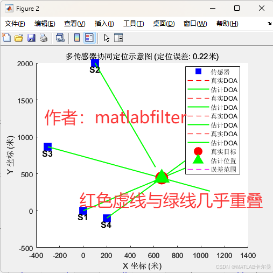273x273 pixels.
Task: Click the New Figure icon in toolbar
Action: pos(6,38)
